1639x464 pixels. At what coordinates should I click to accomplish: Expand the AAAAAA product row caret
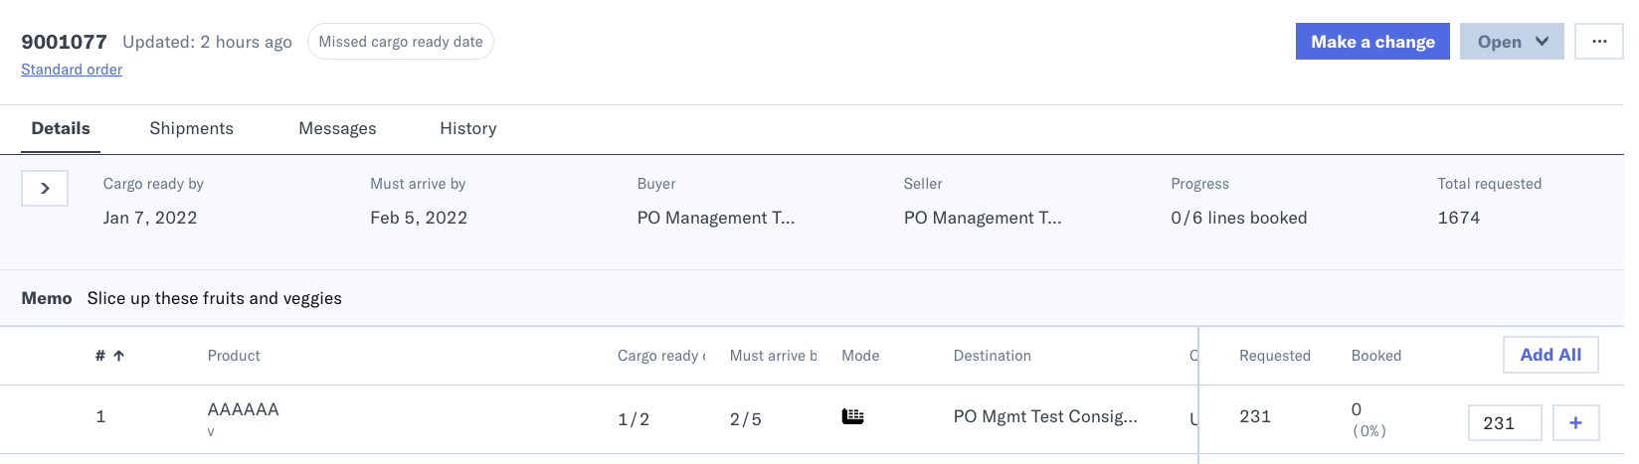pyautogui.click(x=211, y=432)
